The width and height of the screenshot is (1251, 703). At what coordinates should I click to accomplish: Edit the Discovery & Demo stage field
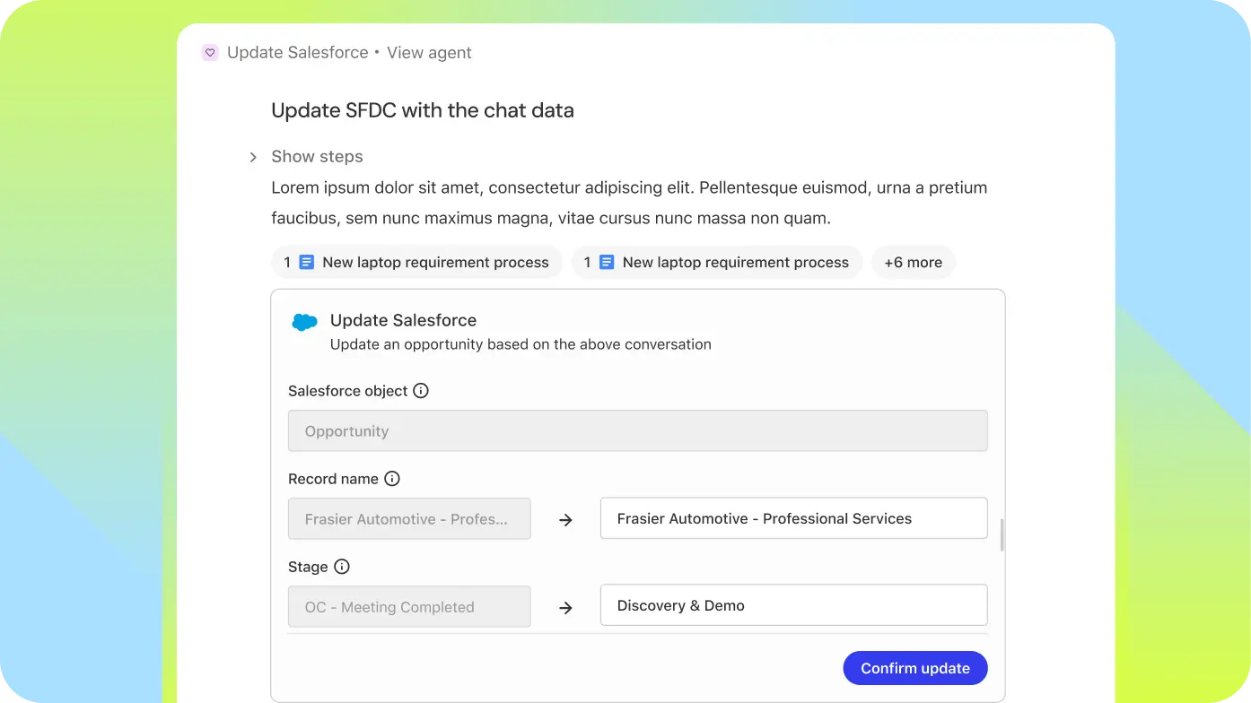(794, 605)
